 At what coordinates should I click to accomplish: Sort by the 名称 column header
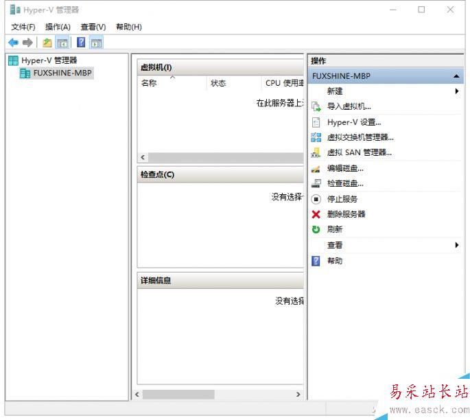click(172, 83)
